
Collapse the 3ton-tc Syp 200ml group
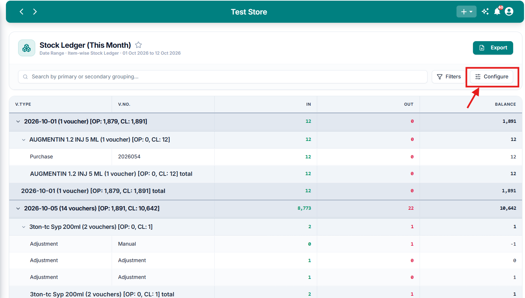tap(23, 227)
